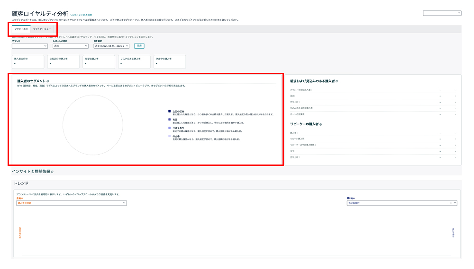
Task: Open the ブランド dropdown
Action: 29,46
